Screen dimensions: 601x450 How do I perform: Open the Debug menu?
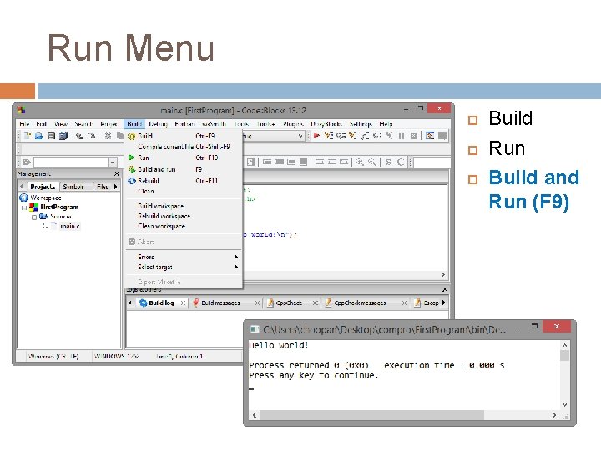(159, 123)
